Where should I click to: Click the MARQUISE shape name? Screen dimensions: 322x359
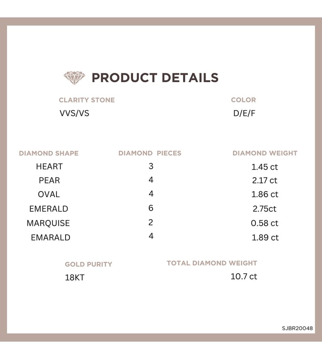point(48,223)
